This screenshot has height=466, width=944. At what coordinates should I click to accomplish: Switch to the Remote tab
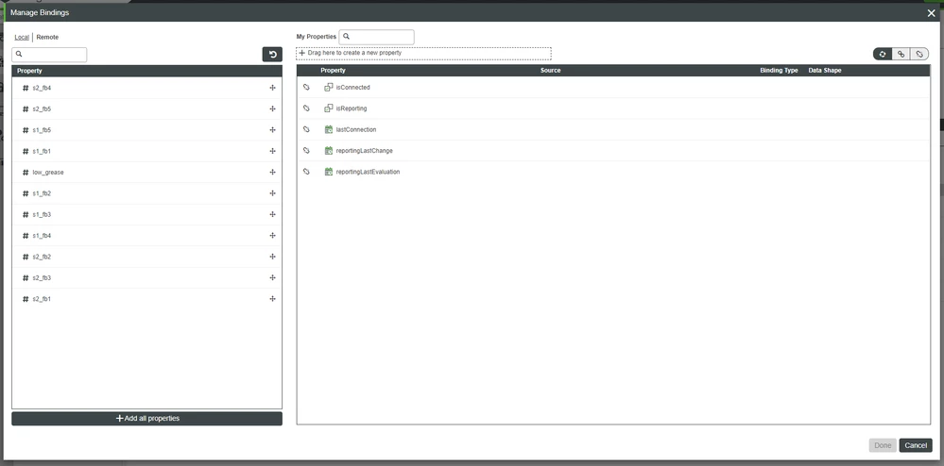[47, 38]
